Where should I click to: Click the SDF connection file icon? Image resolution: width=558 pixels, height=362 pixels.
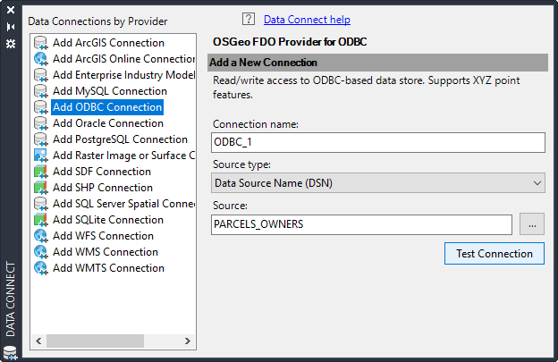(x=40, y=172)
